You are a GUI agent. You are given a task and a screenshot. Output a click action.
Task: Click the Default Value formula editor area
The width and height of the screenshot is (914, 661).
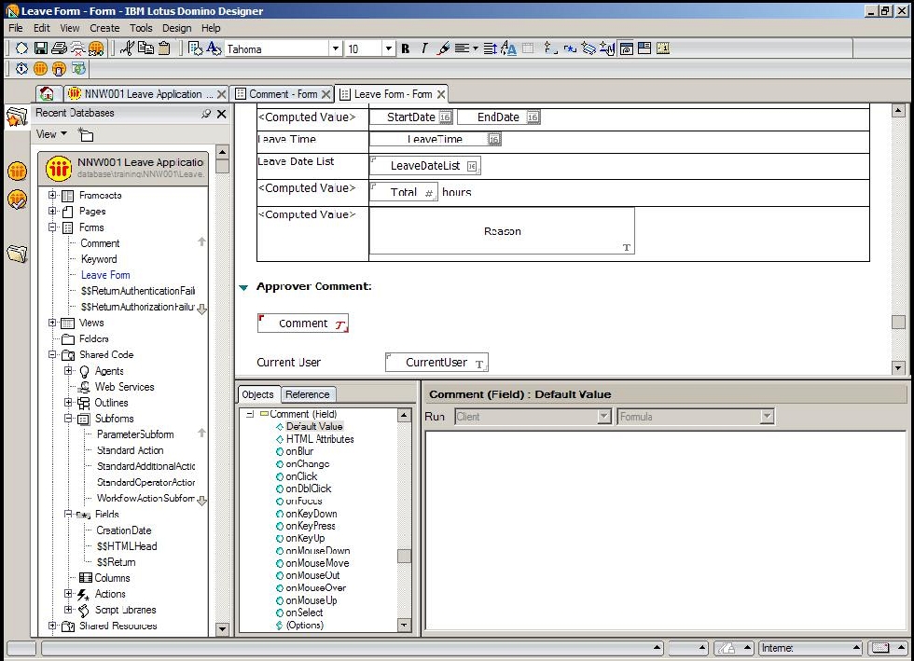click(664, 530)
